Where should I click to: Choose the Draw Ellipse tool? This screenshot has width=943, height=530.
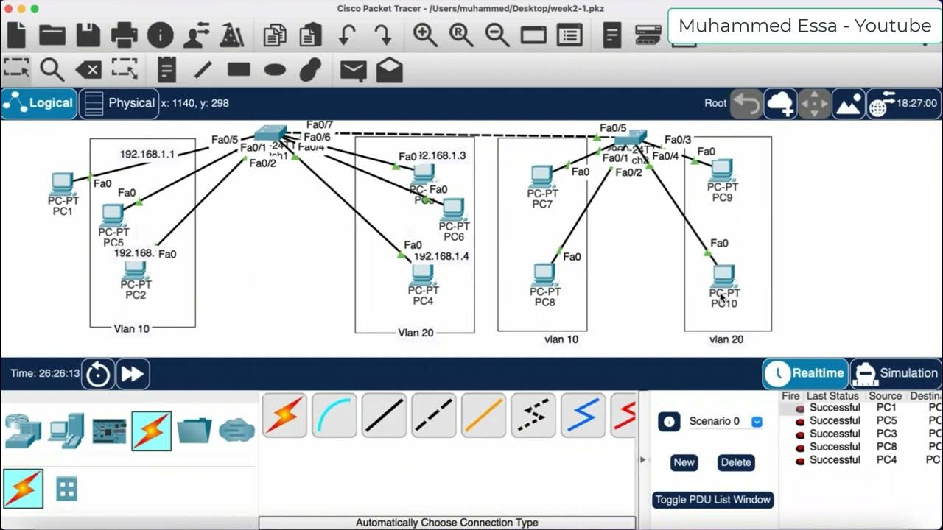coord(275,70)
